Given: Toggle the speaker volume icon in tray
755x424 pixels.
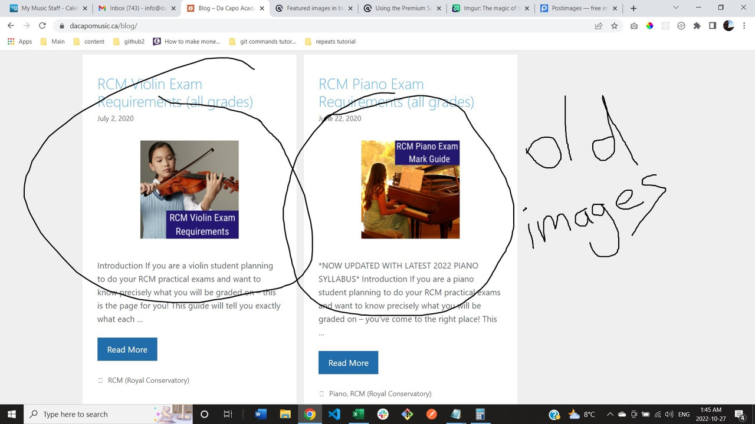Looking at the screenshot, I should (x=668, y=414).
